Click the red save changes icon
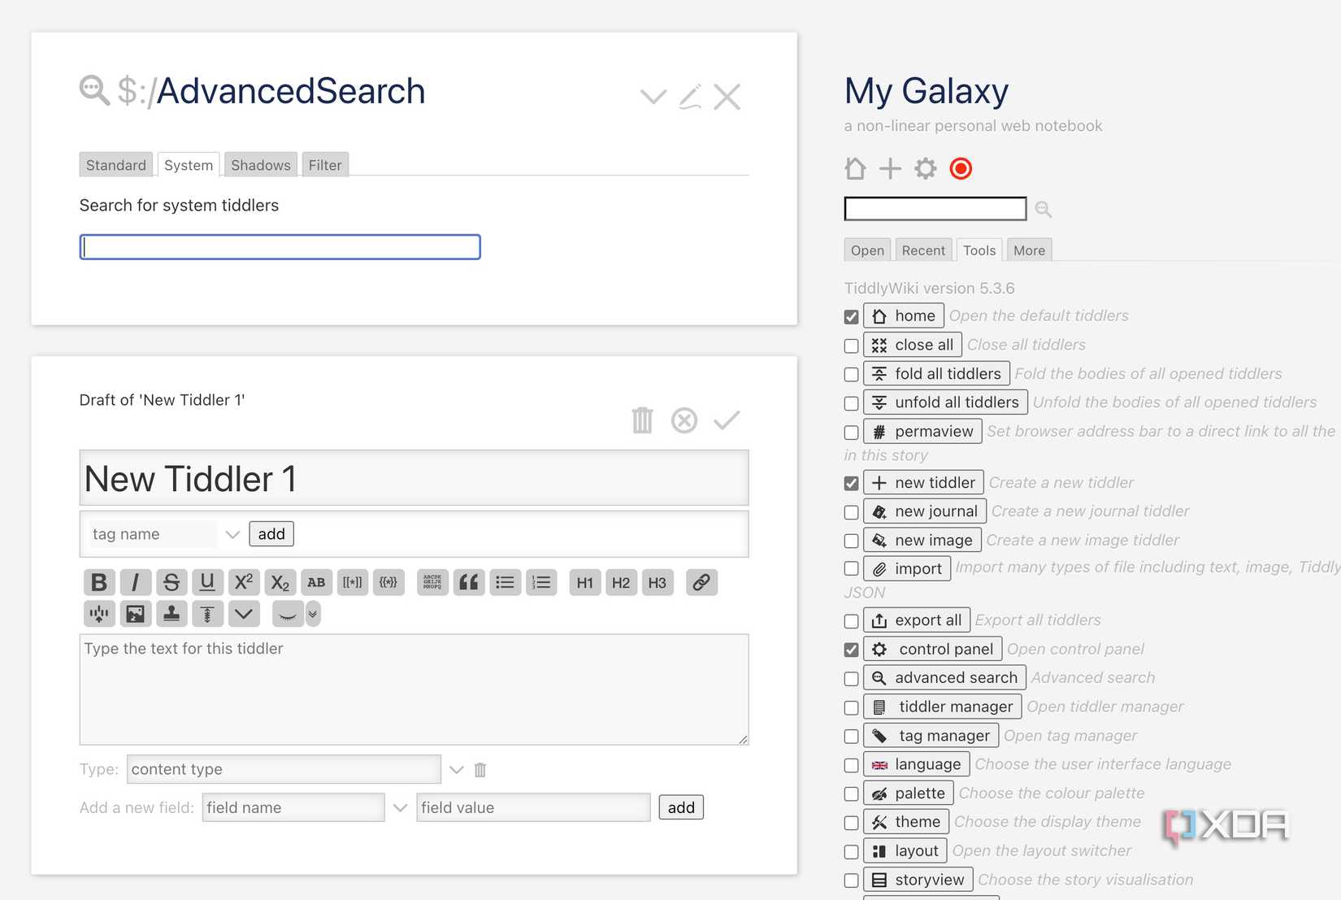The image size is (1341, 900). [961, 168]
